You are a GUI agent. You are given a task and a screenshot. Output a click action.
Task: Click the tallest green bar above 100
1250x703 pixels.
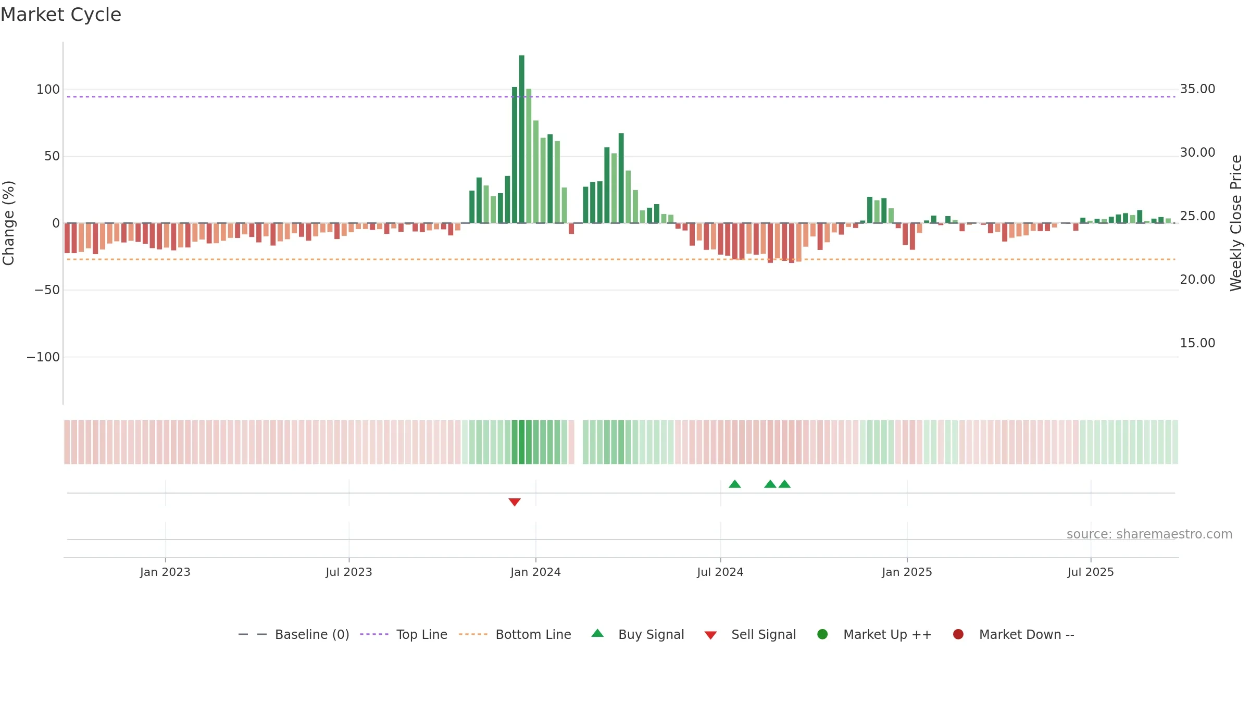pos(521,139)
